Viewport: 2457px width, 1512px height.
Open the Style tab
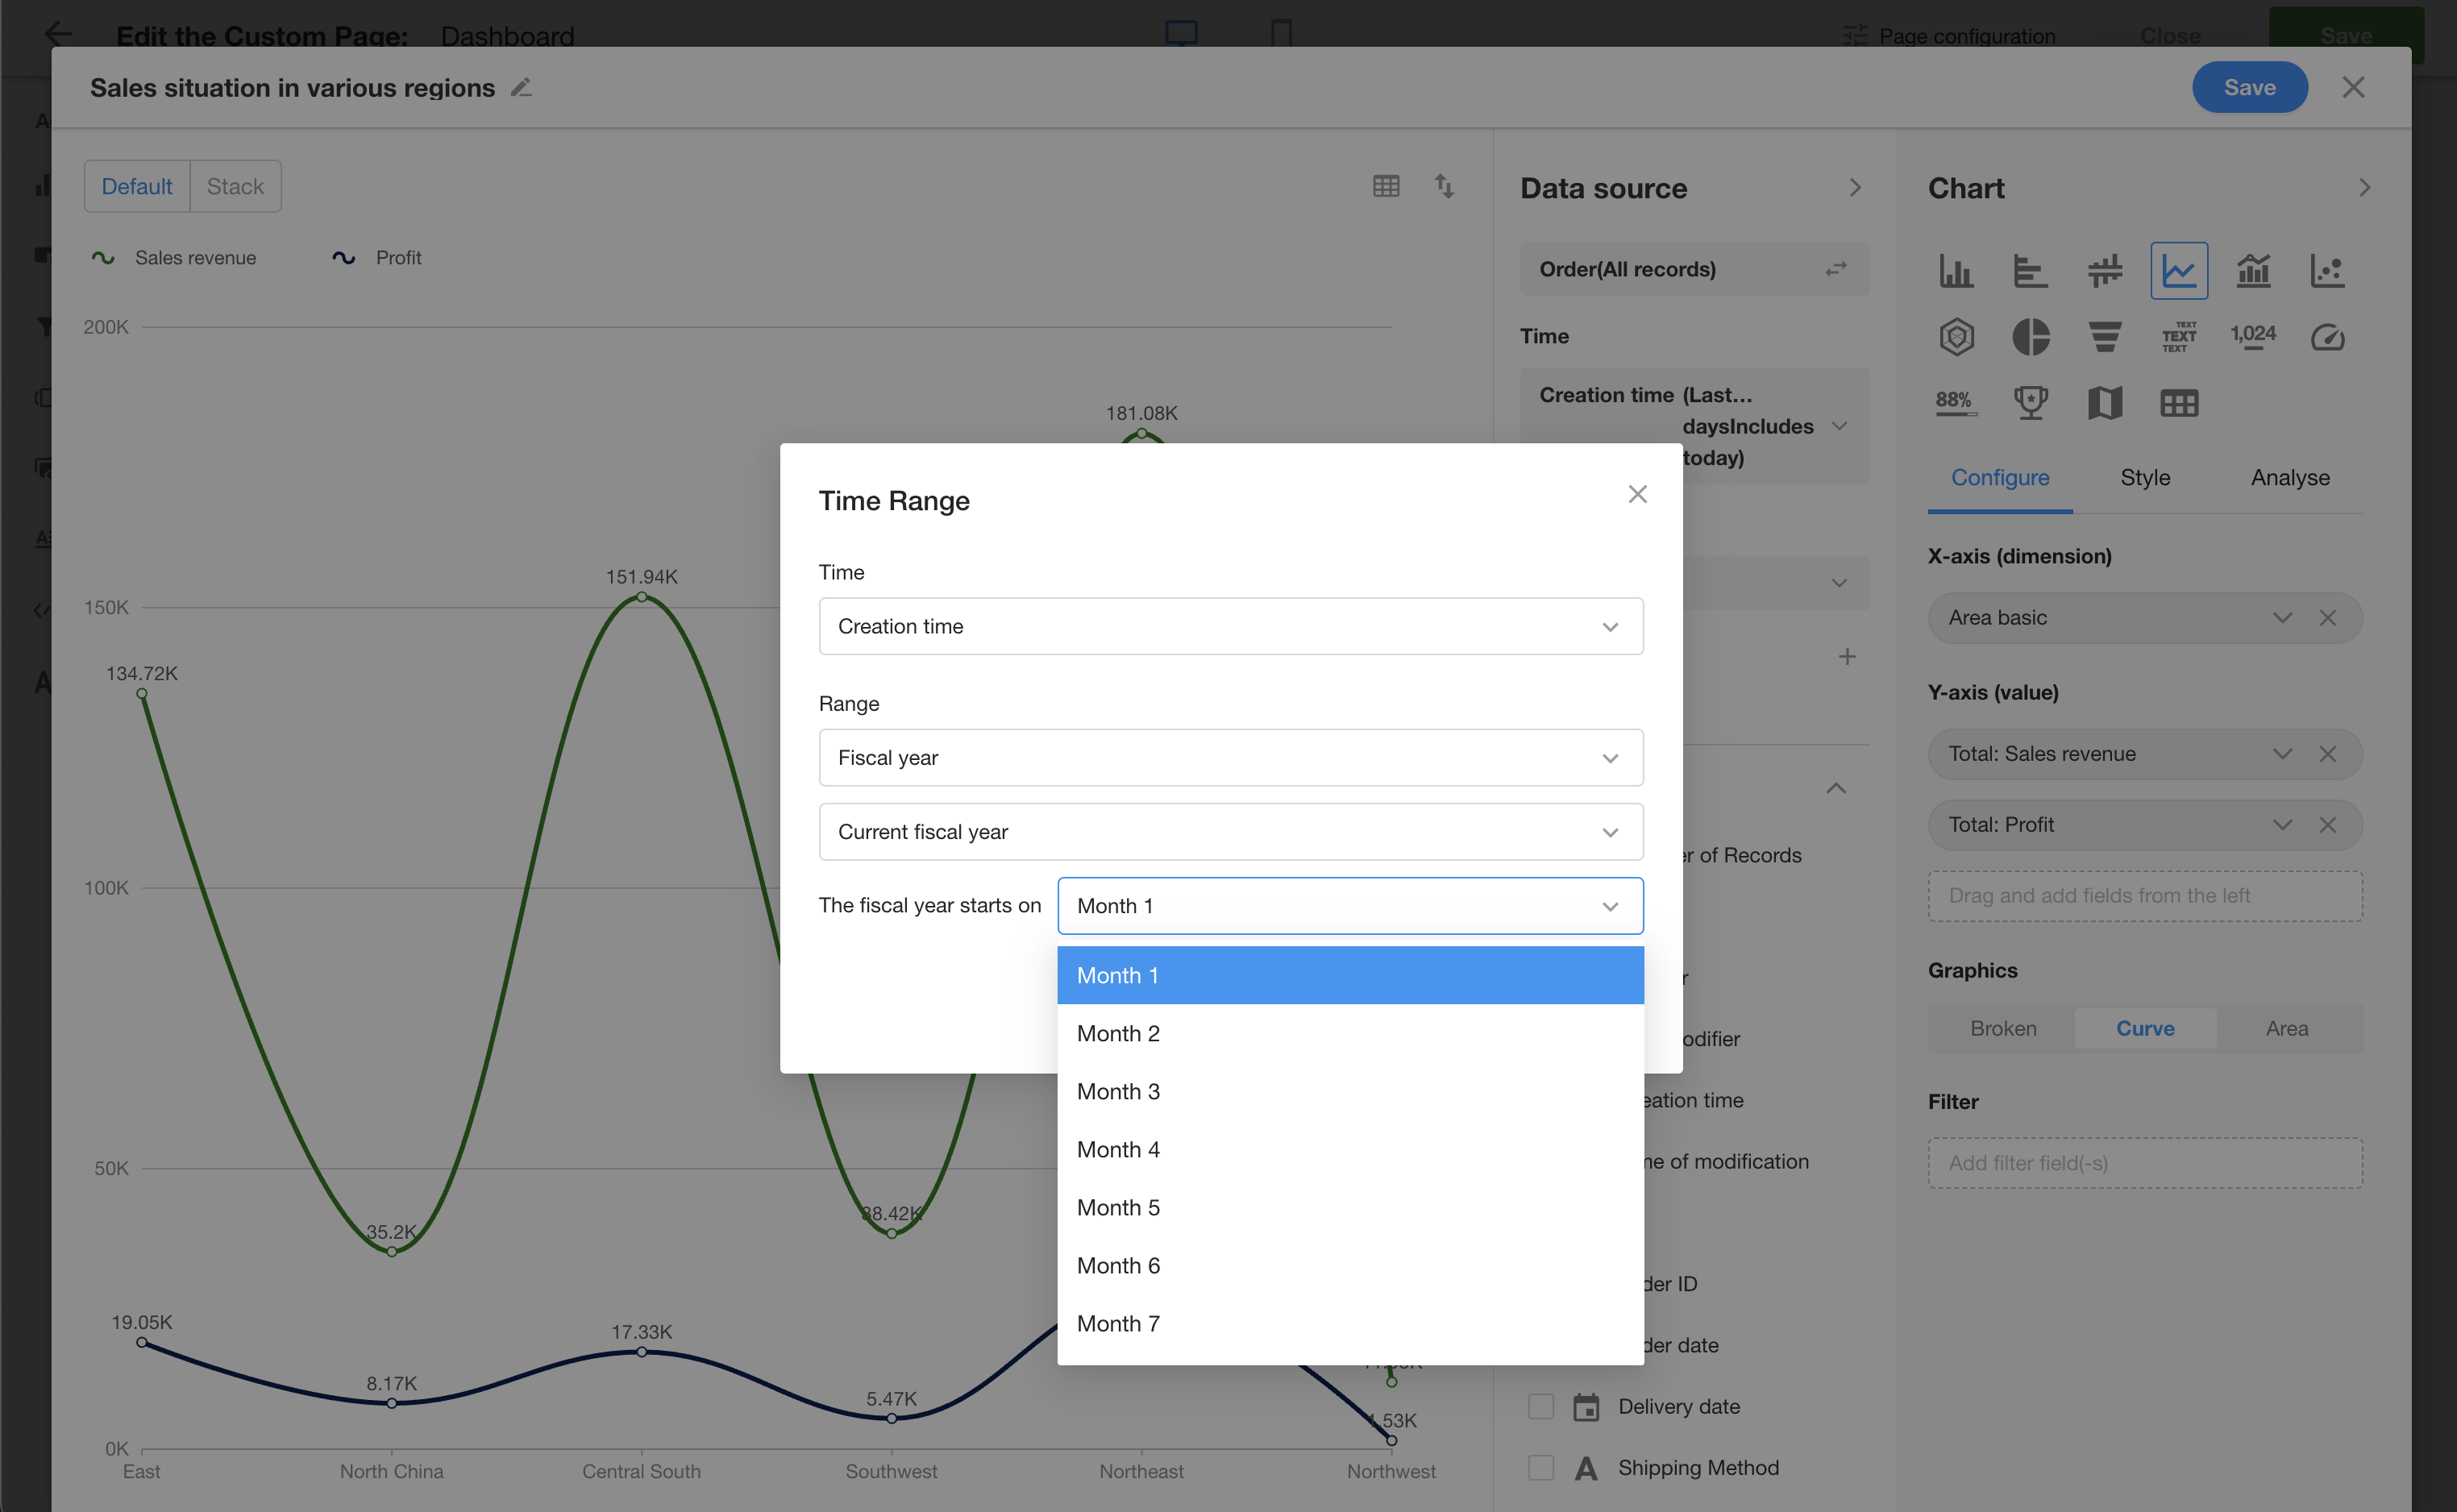click(2145, 478)
